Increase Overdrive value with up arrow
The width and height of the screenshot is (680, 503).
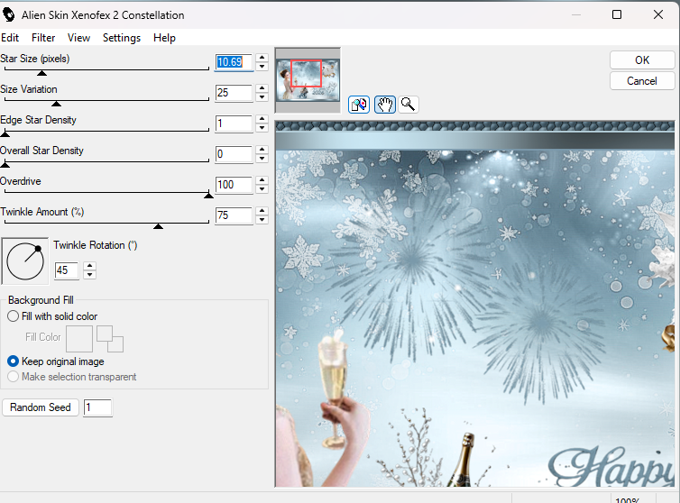(x=262, y=180)
